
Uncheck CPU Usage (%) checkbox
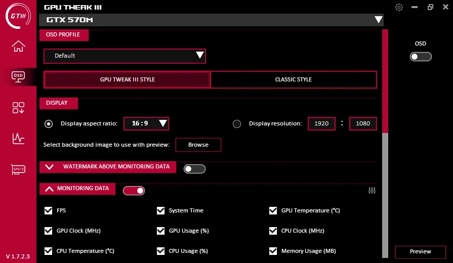coord(160,251)
